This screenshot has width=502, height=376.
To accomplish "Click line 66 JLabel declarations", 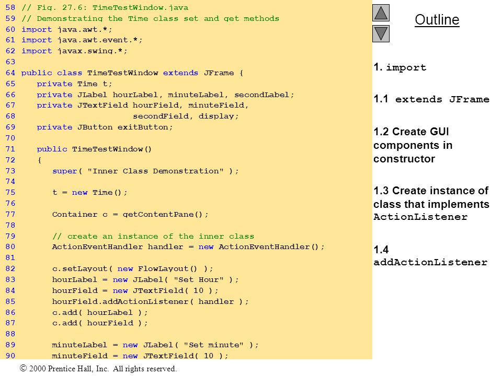I will tap(165, 95).
